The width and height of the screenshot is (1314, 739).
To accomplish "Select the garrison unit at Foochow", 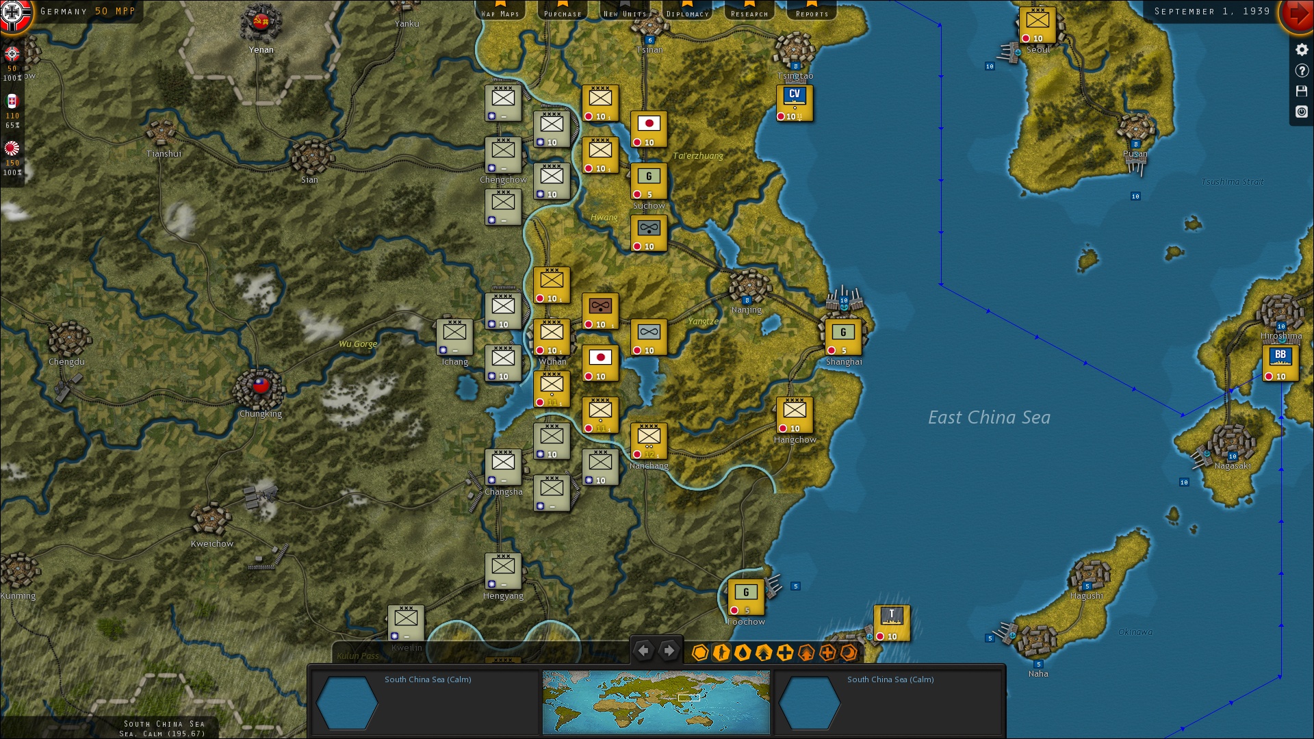I will [x=746, y=597].
